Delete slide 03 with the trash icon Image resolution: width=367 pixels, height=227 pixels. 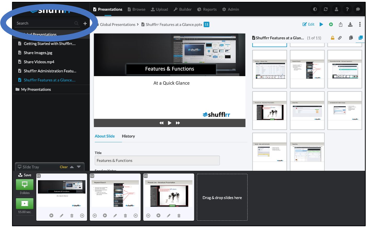[179, 215]
